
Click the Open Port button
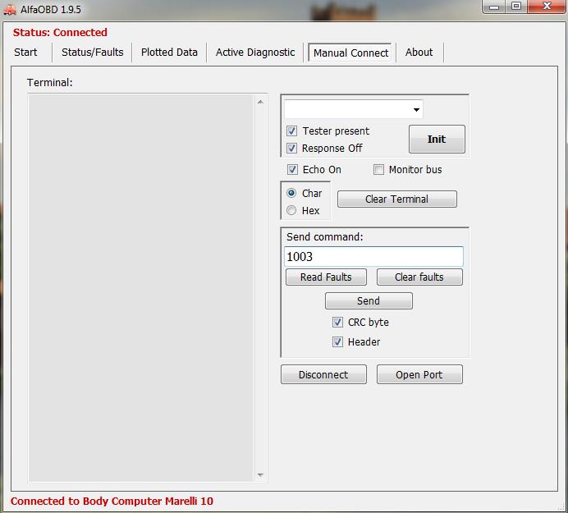click(419, 374)
